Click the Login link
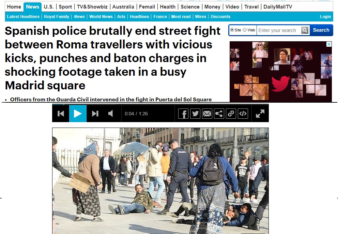This screenshot has height=234, width=338. click(x=325, y=17)
